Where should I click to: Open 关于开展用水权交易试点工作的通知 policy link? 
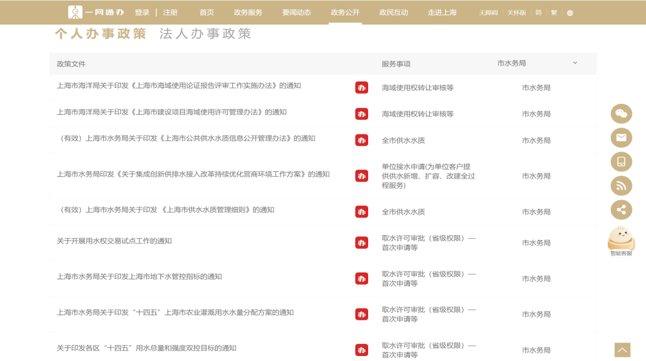pyautogui.click(x=114, y=241)
